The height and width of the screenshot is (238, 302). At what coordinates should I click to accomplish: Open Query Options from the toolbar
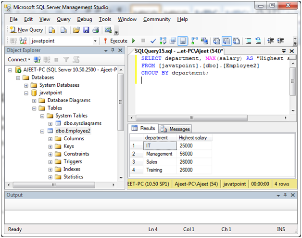click(x=173, y=41)
